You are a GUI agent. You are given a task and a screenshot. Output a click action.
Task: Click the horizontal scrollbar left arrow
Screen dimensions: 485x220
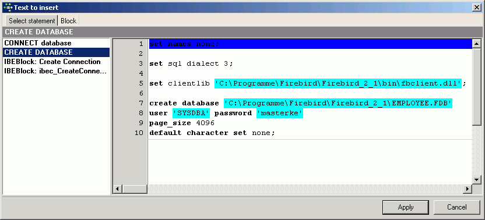118,189
